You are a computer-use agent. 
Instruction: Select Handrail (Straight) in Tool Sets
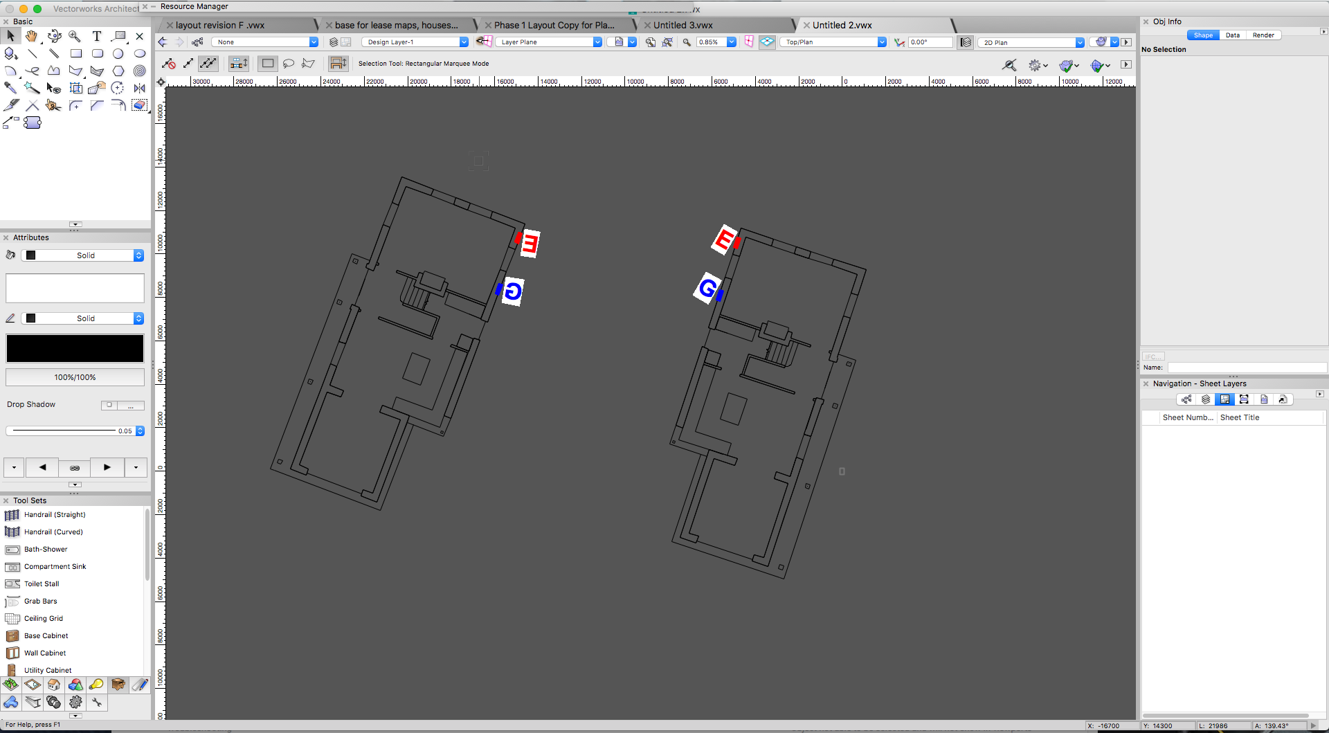tap(55, 515)
